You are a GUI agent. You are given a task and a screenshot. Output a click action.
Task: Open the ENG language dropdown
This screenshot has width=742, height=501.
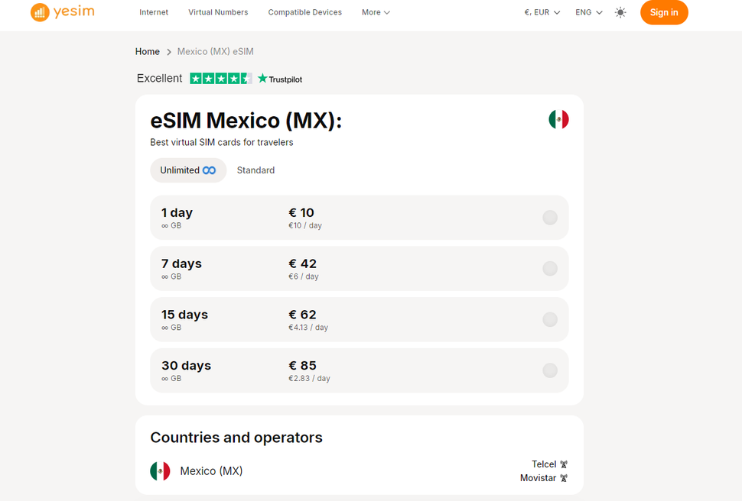[587, 12]
